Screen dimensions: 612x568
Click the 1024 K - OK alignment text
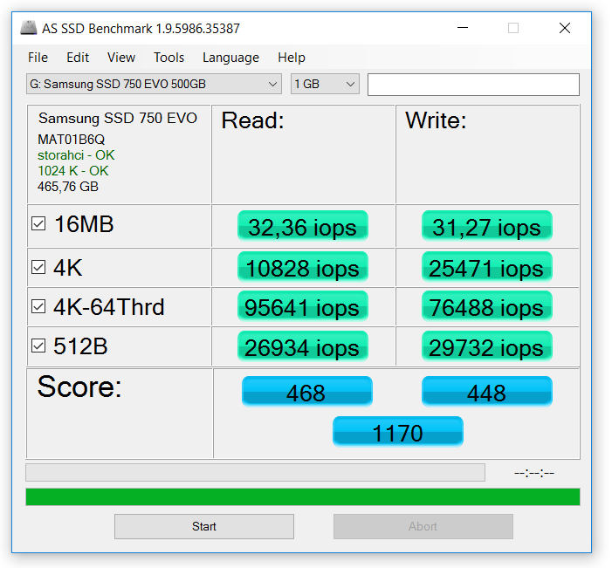pyautogui.click(x=73, y=171)
